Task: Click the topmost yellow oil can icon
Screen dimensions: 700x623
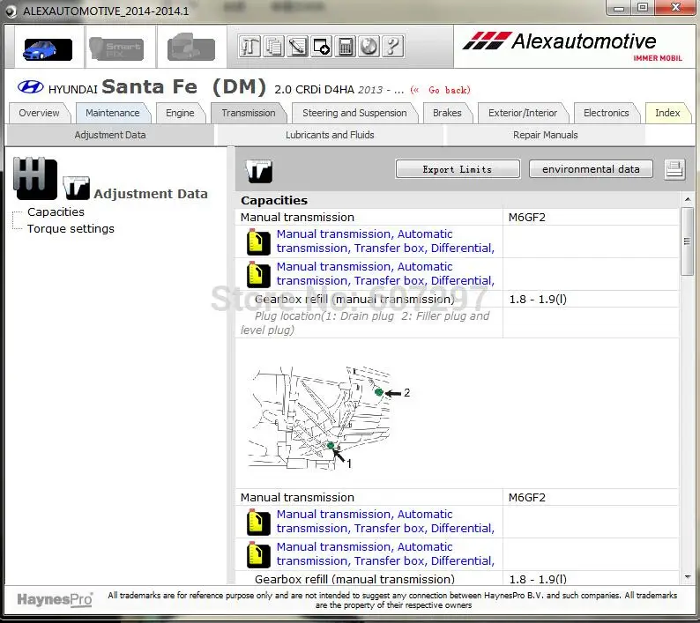Action: coord(258,241)
